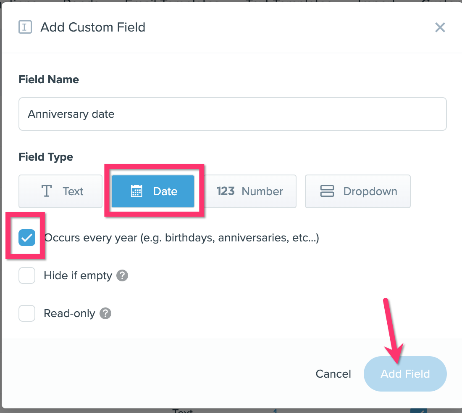Focus the Field Name input containing Anniversary date
The width and height of the screenshot is (462, 413).
tap(232, 114)
